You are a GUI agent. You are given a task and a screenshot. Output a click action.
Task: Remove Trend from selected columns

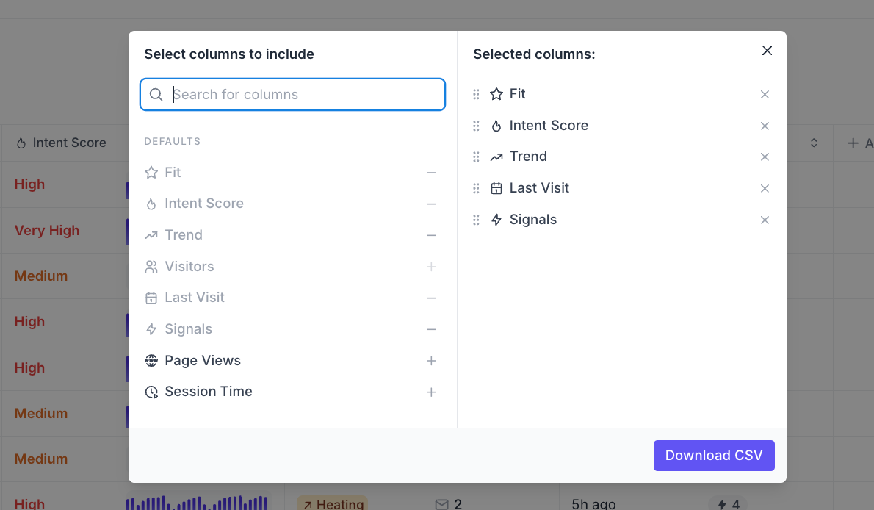click(x=765, y=157)
